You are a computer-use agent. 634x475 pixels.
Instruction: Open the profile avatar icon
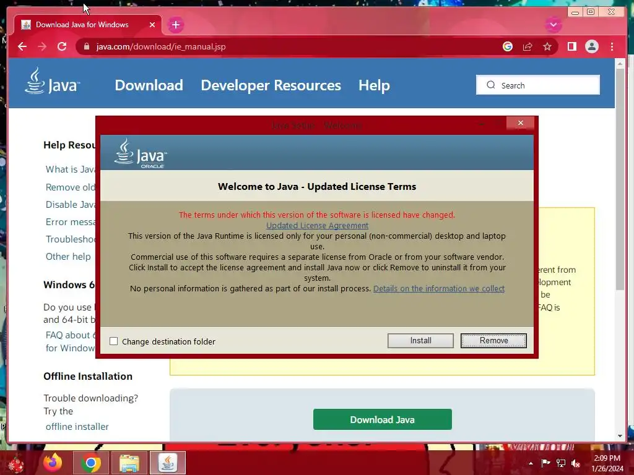[x=591, y=46]
